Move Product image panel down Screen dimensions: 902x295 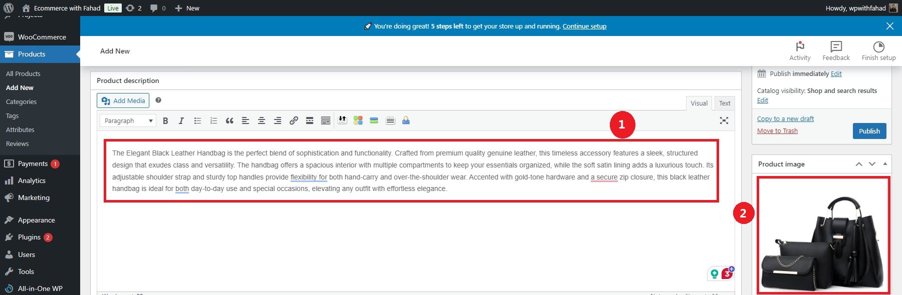pyautogui.click(x=872, y=164)
